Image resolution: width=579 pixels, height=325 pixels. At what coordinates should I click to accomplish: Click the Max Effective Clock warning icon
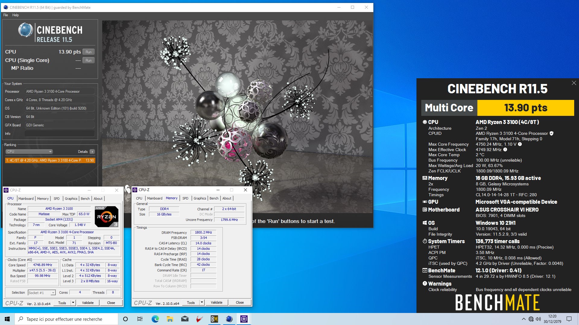[x=505, y=150]
